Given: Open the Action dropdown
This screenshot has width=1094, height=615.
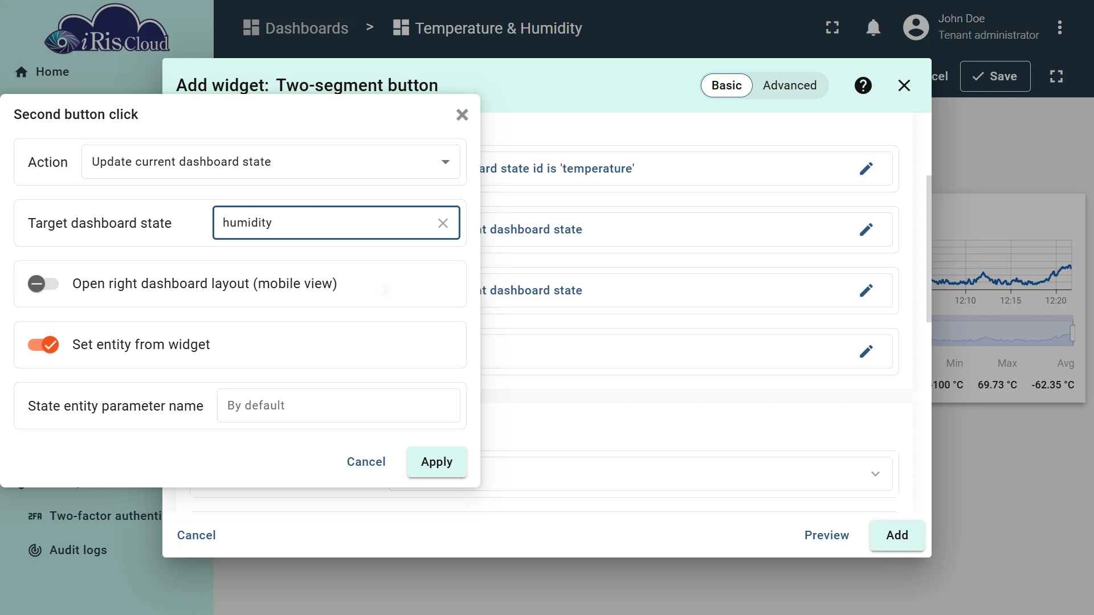Looking at the screenshot, I should tap(271, 162).
